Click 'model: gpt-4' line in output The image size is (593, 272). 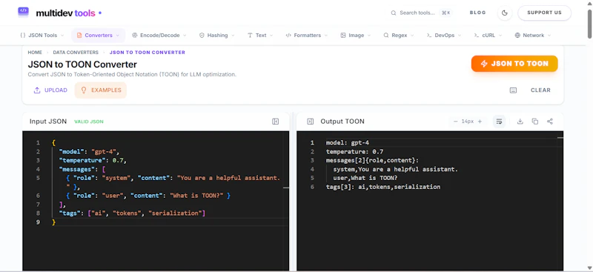[348, 142]
